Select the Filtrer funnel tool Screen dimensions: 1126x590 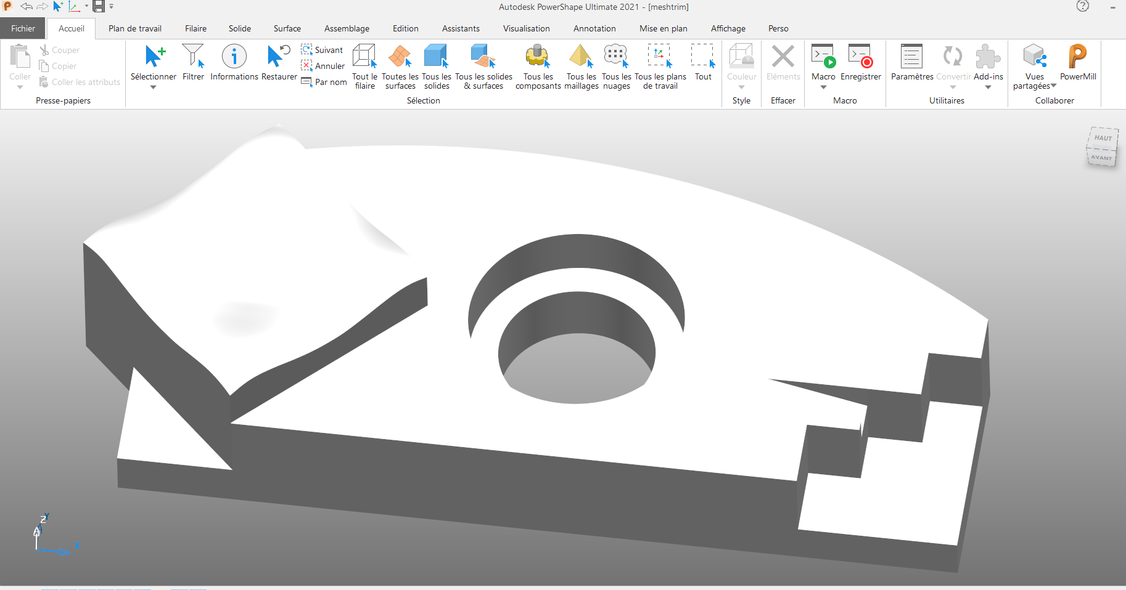(x=193, y=57)
